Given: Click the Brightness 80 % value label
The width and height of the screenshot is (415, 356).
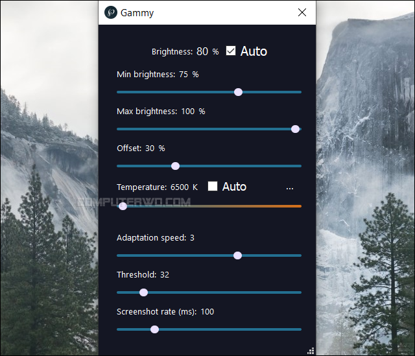Looking at the screenshot, I should (x=207, y=51).
